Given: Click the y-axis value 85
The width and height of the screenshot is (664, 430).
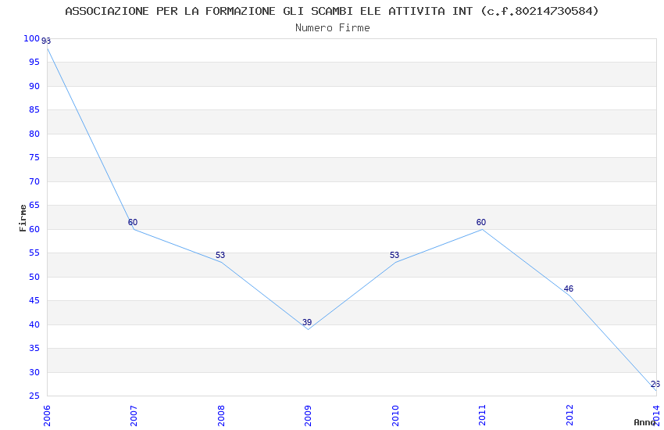Looking at the screenshot, I should coord(34,109).
